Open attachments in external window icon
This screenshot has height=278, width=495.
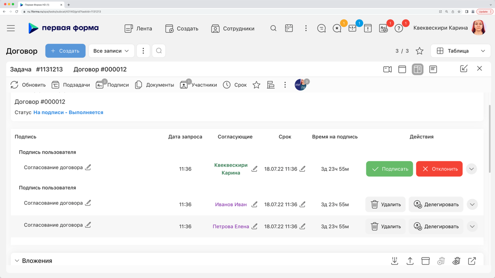[x=472, y=261]
